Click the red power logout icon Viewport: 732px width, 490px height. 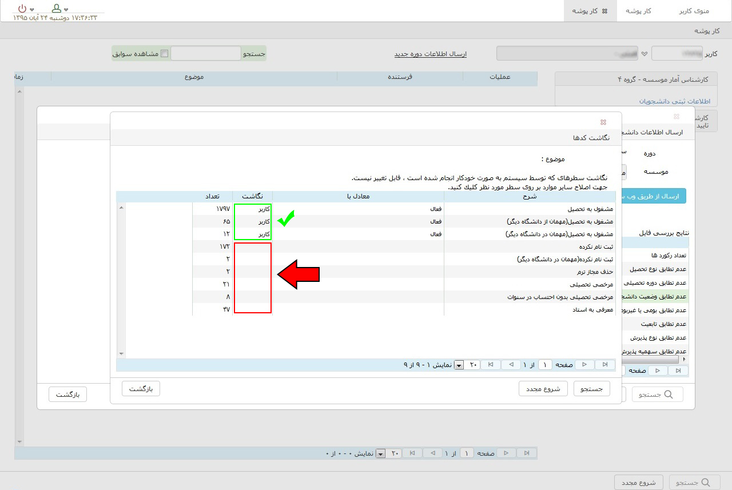pyautogui.click(x=22, y=8)
